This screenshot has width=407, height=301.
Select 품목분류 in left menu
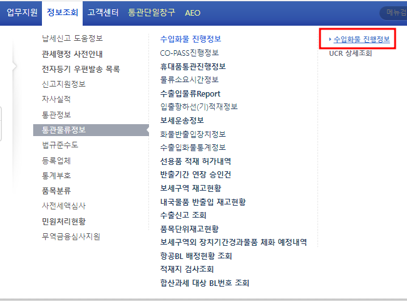pos(56,191)
